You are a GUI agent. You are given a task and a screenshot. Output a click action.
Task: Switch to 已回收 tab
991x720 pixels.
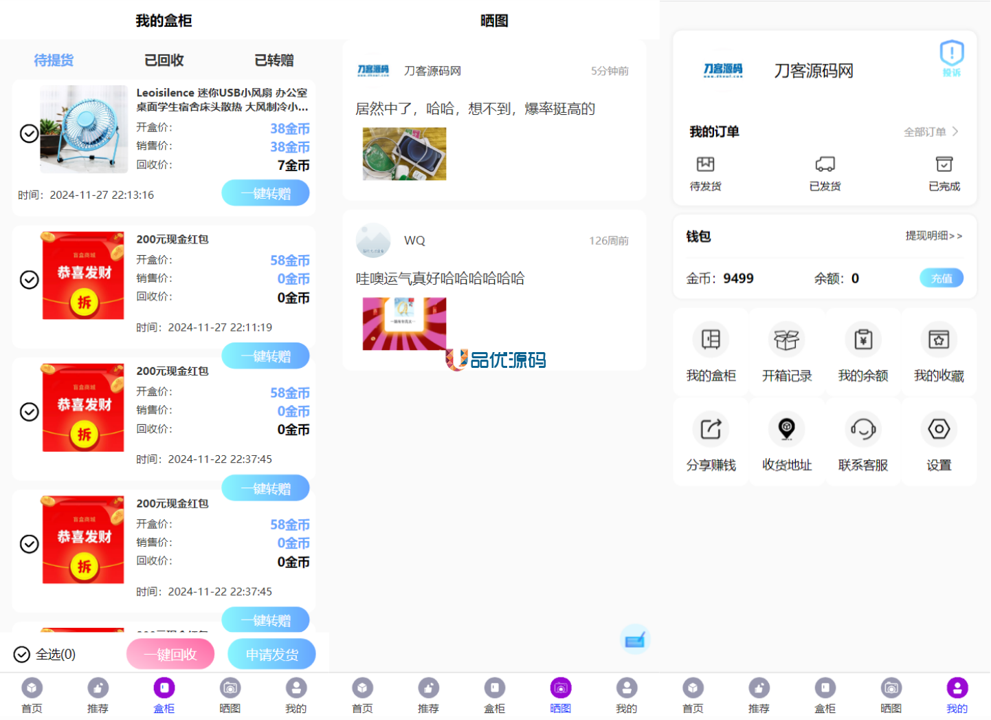tap(164, 61)
